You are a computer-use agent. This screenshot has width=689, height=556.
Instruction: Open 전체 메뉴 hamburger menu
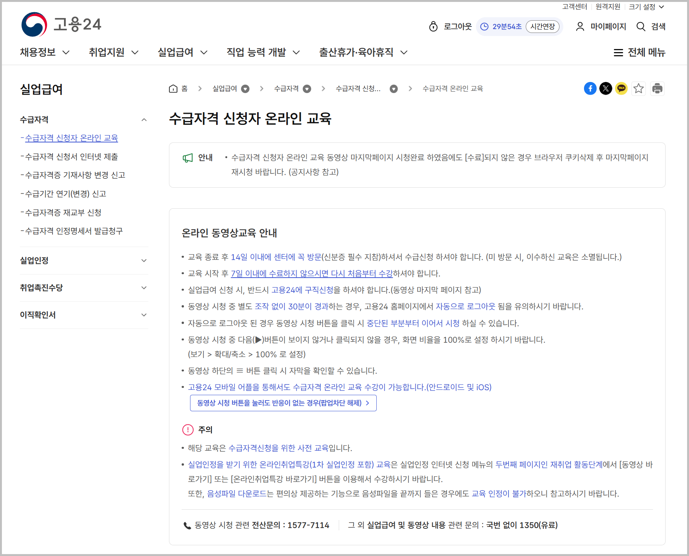click(x=639, y=52)
